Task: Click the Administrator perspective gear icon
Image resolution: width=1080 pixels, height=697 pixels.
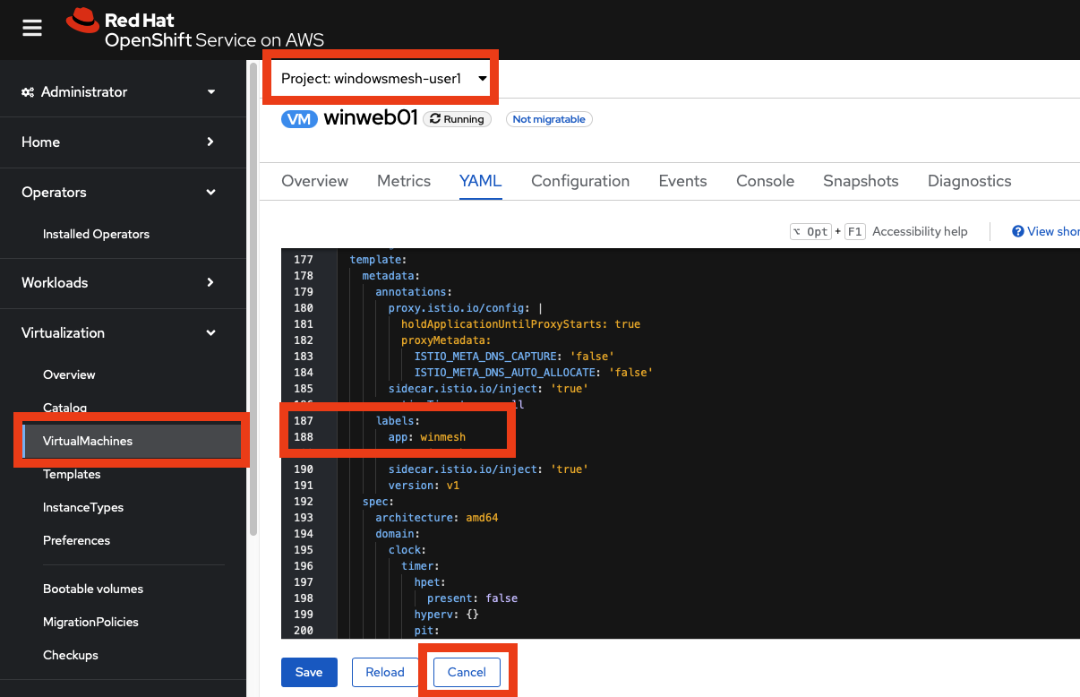Action: pyautogui.click(x=28, y=92)
